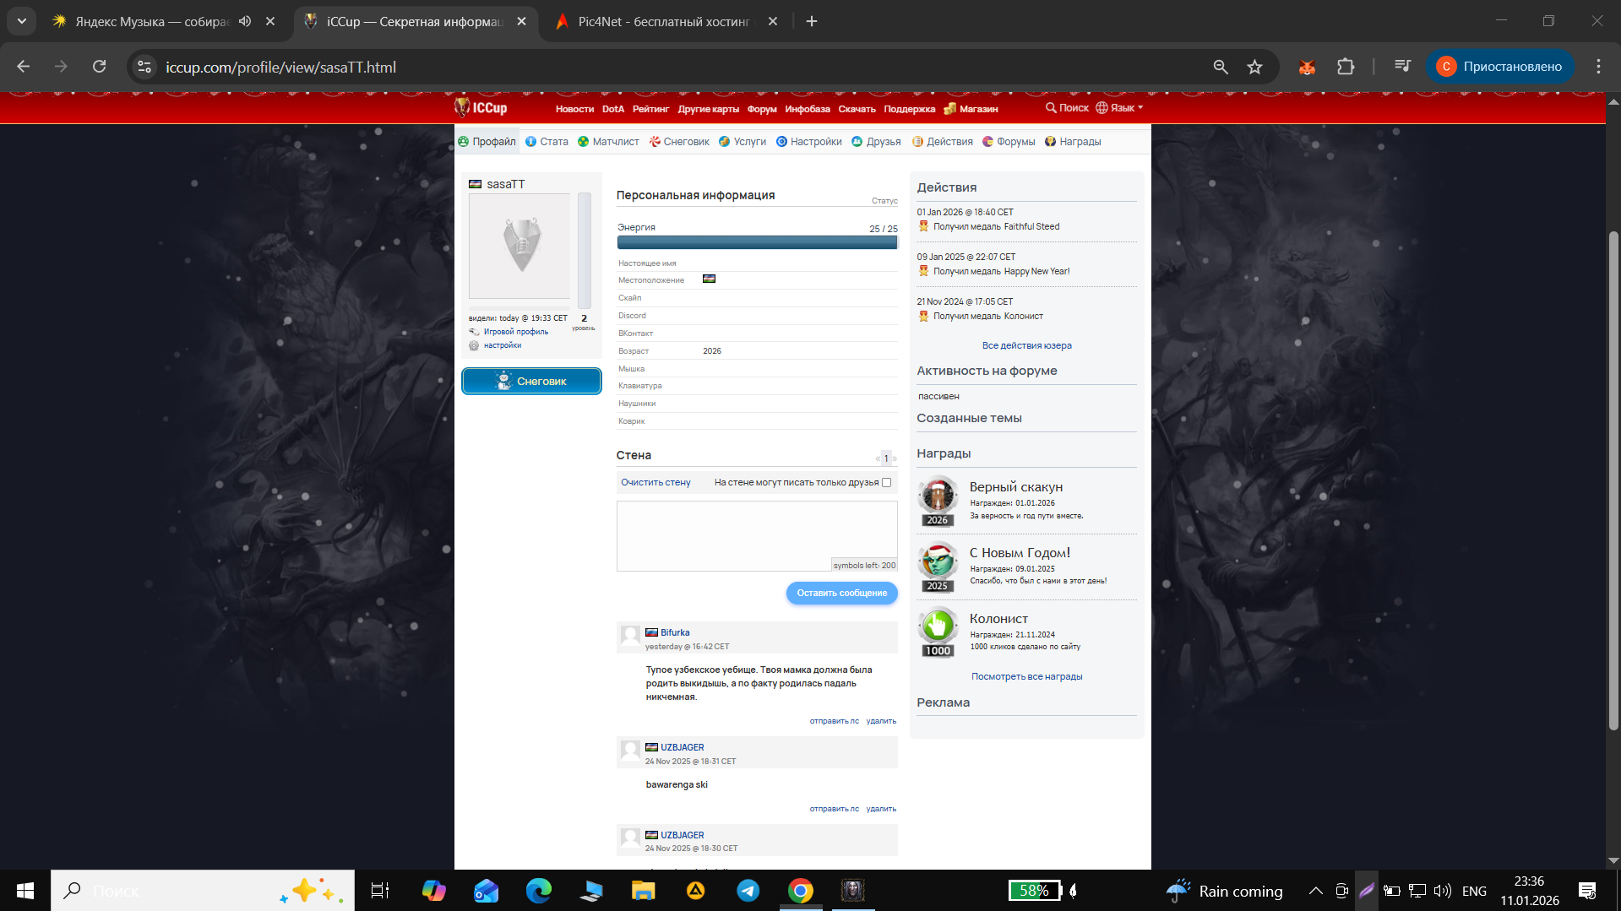
Task: Click the vertical level bar beside avatar
Action: 584,250
